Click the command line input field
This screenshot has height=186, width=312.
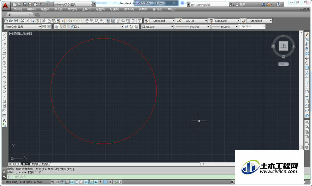point(121,177)
